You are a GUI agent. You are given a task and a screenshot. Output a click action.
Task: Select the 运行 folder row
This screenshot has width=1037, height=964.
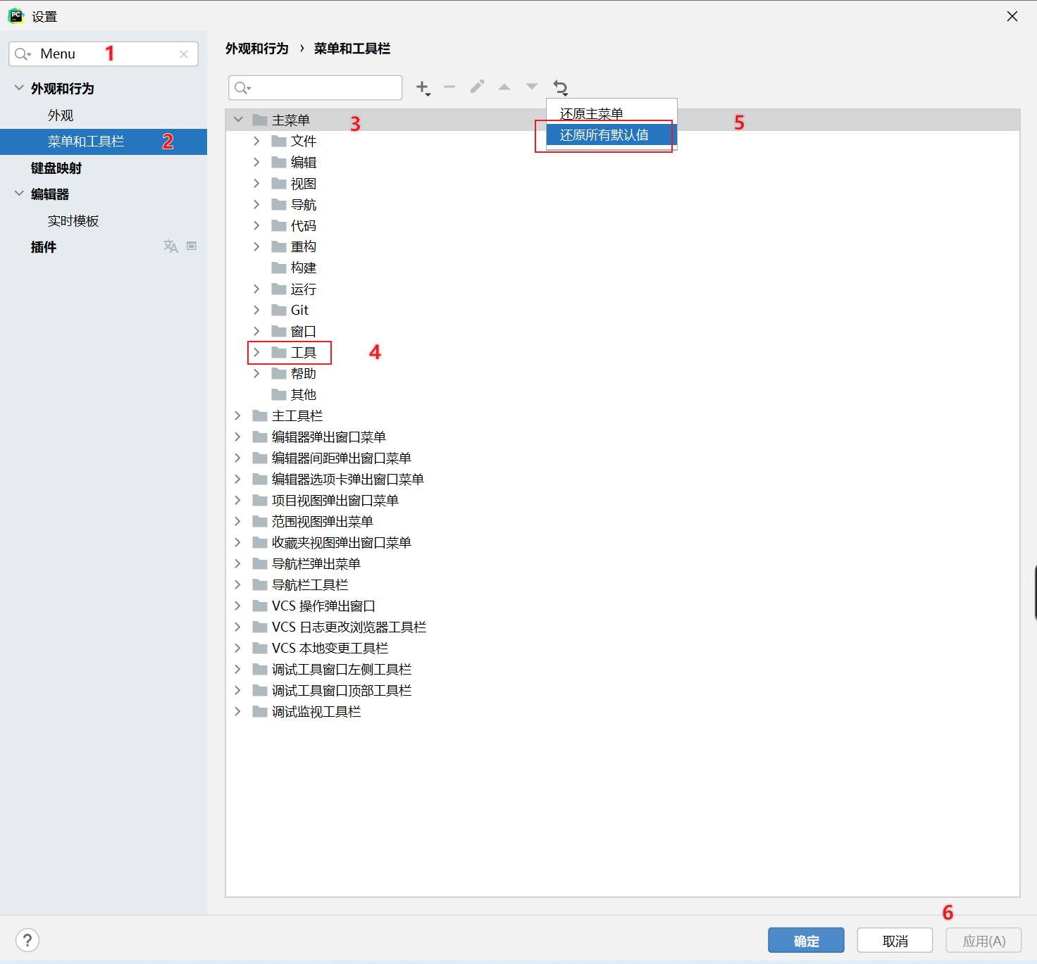[623, 289]
